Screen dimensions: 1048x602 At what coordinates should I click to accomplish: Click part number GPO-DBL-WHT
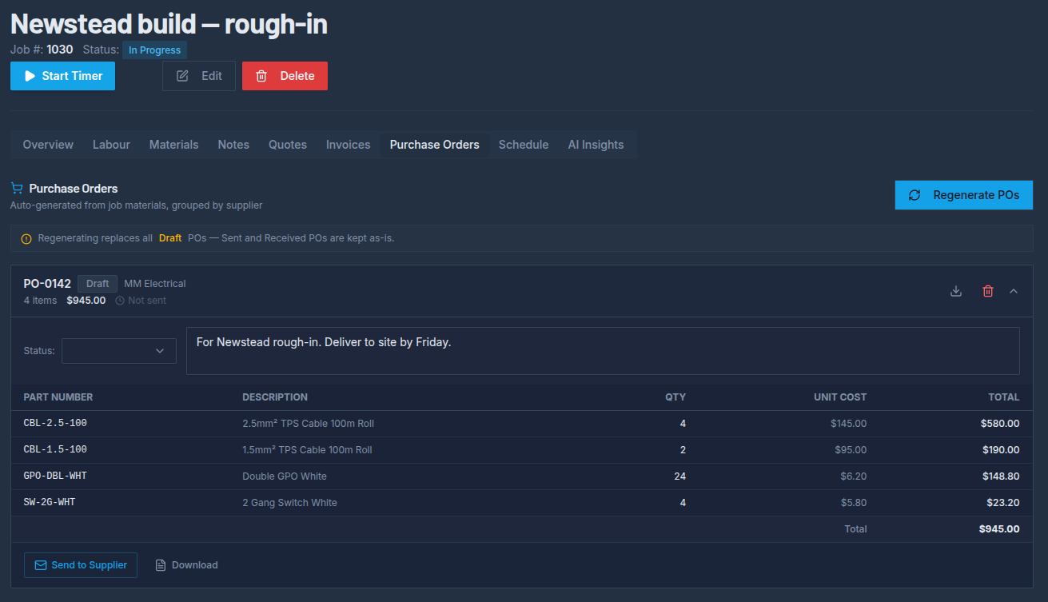[x=55, y=476]
